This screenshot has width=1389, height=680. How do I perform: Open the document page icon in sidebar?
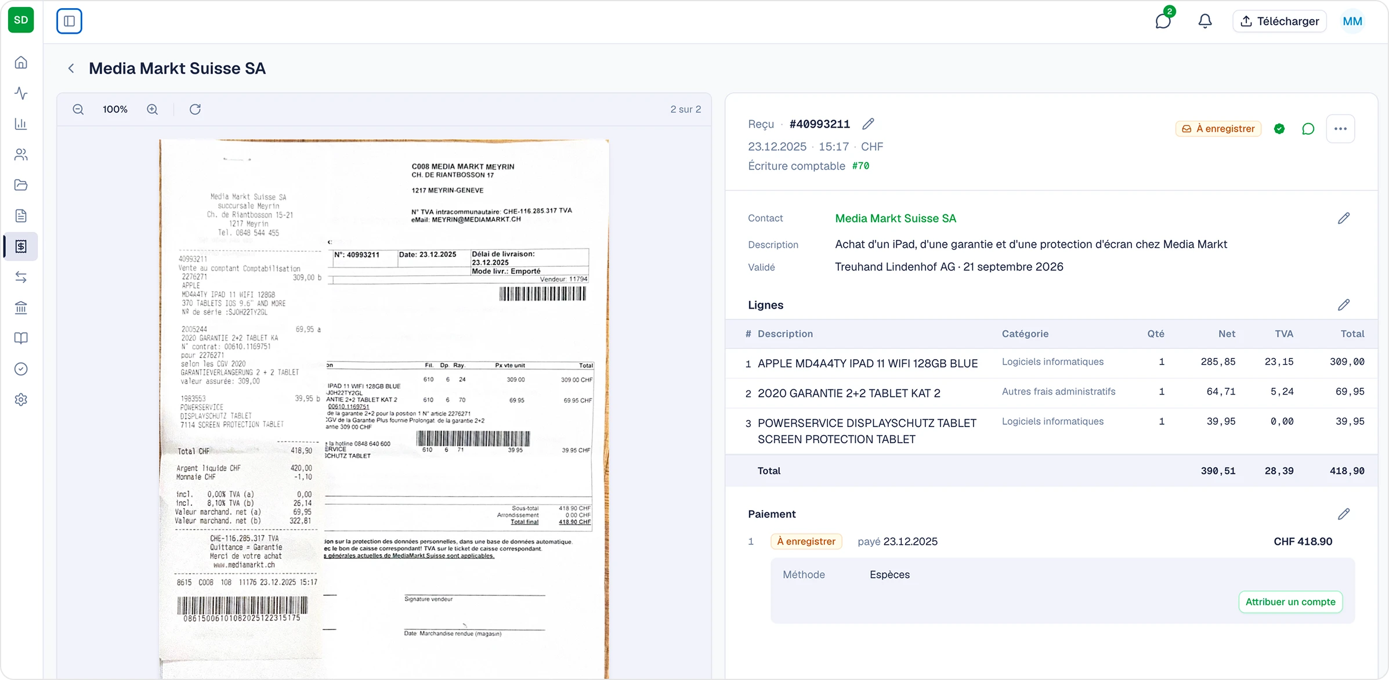pyautogui.click(x=21, y=216)
